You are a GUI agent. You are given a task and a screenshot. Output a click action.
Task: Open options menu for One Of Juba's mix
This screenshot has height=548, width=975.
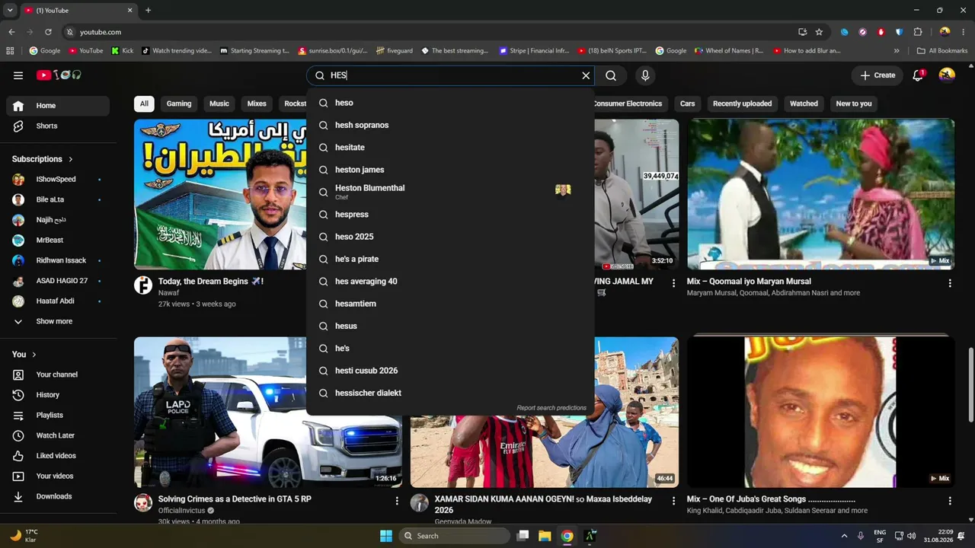pos(949,501)
